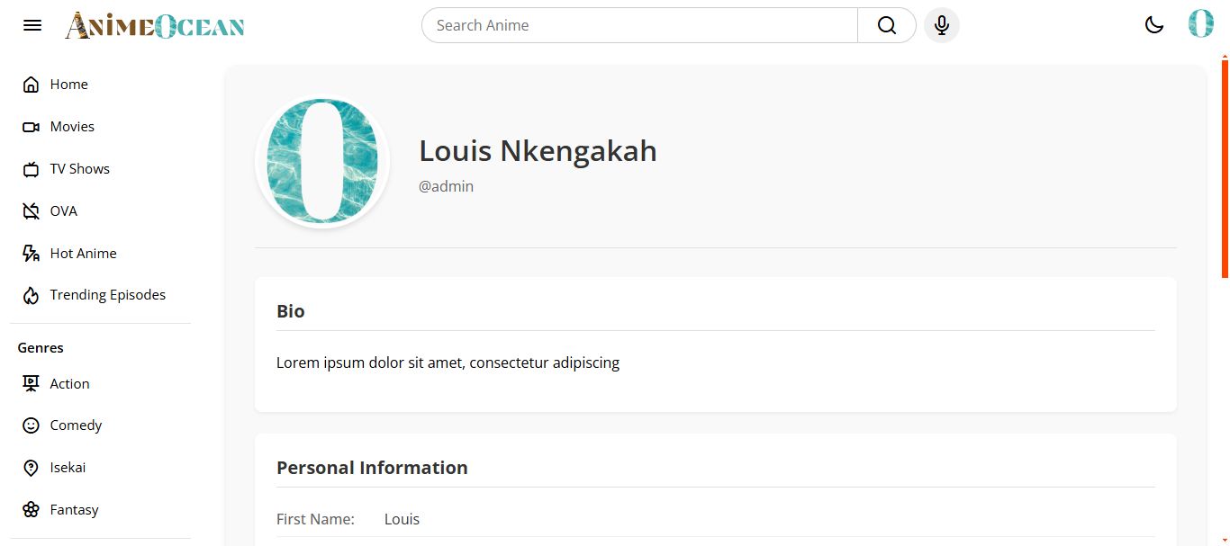1230x546 pixels.
Task: Open the Fantasy genre
Action: tap(74, 510)
